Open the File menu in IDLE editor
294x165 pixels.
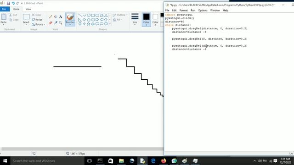167,10
